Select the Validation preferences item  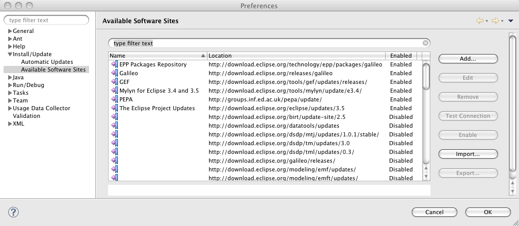tap(26, 116)
